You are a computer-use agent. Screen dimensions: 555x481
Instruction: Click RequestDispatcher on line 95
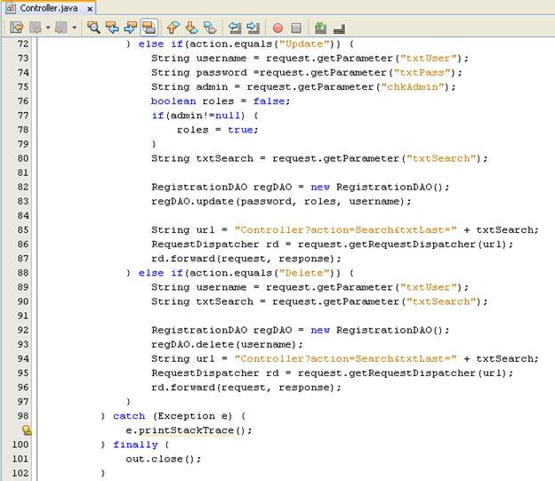(x=205, y=373)
